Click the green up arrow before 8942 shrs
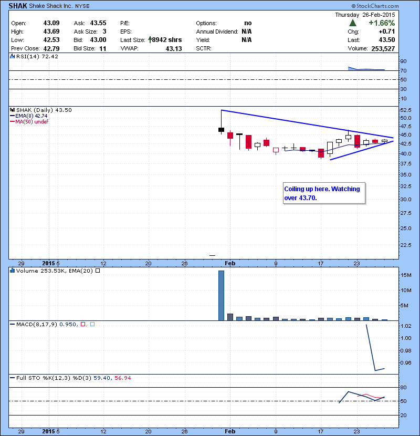This screenshot has width=420, height=436. tap(150, 40)
